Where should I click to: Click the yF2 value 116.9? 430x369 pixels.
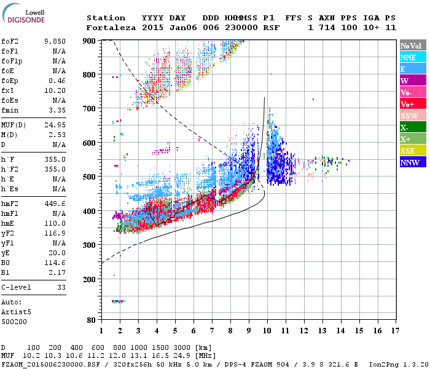click(x=55, y=233)
